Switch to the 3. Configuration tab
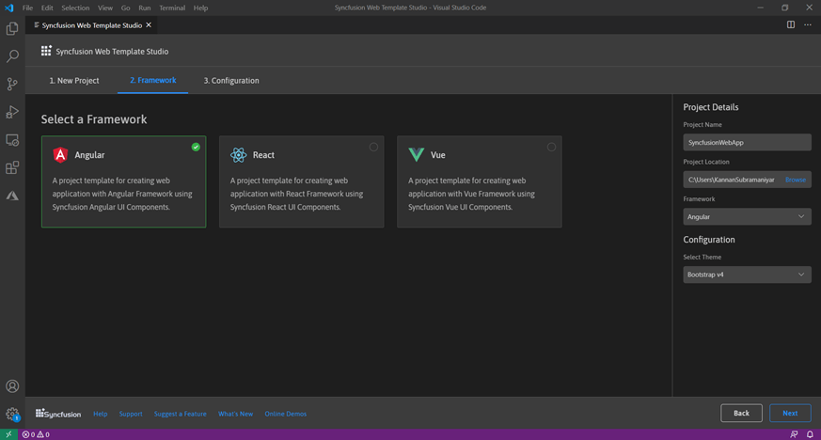 (x=231, y=81)
